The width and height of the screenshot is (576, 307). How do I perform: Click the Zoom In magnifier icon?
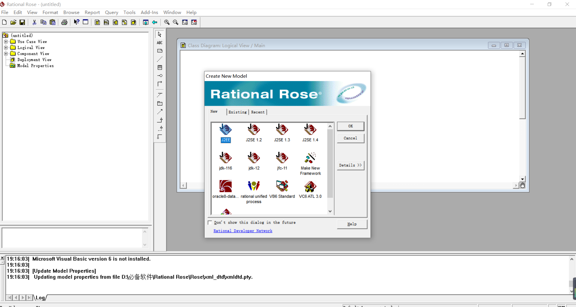pos(167,22)
